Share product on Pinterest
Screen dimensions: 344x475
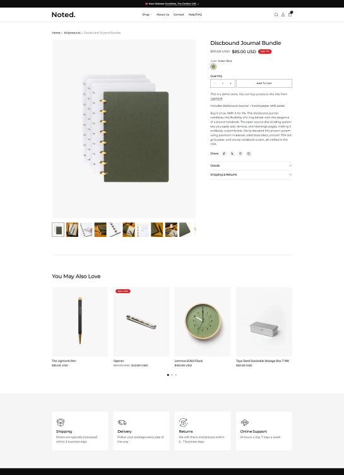tap(240, 153)
